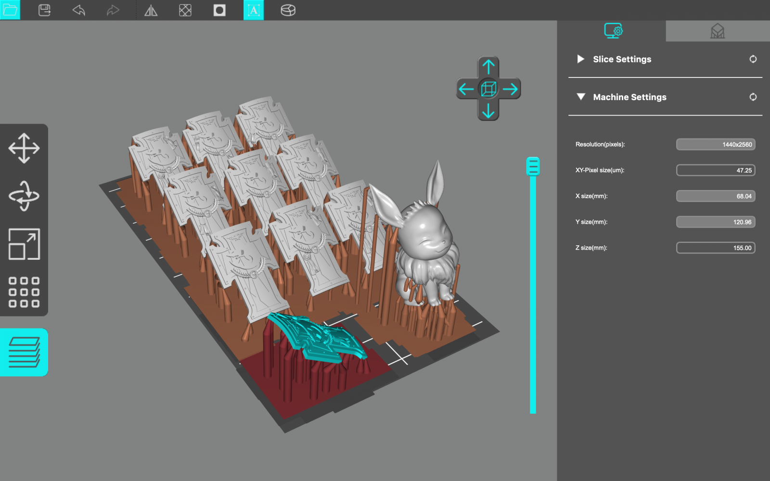This screenshot has height=481, width=770.
Task: Select the move tool in left sidebar
Action: pyautogui.click(x=24, y=148)
